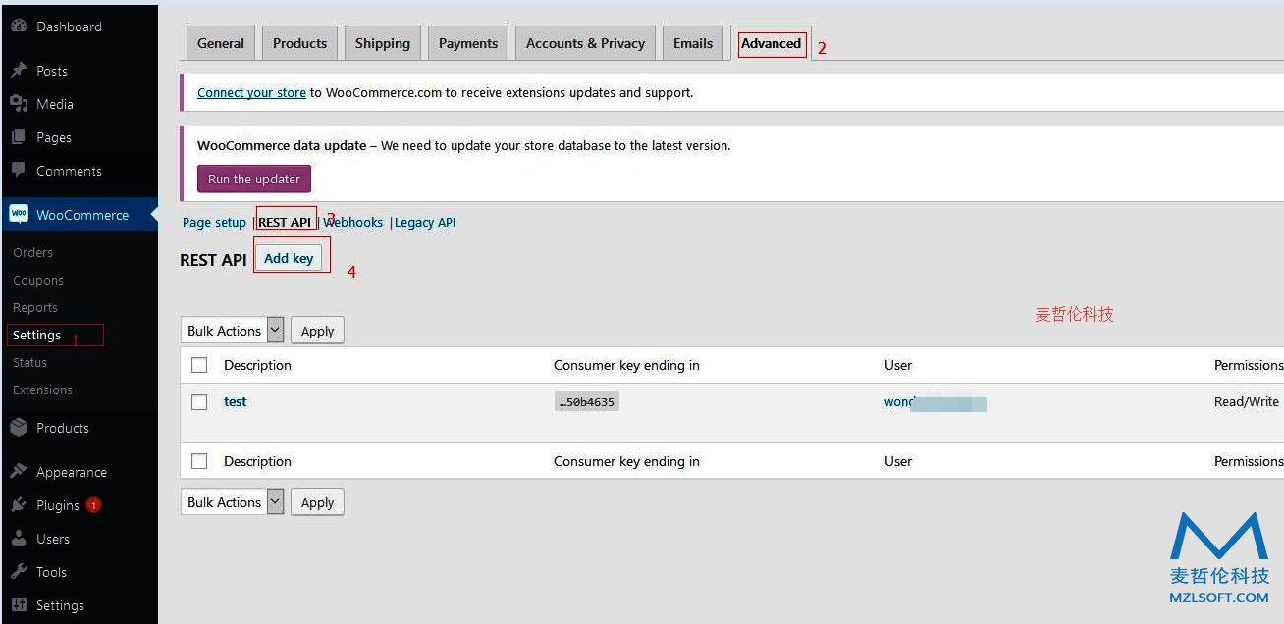1284x624 pixels.
Task: Open the top Bulk Actions dropdown
Action: click(x=233, y=331)
